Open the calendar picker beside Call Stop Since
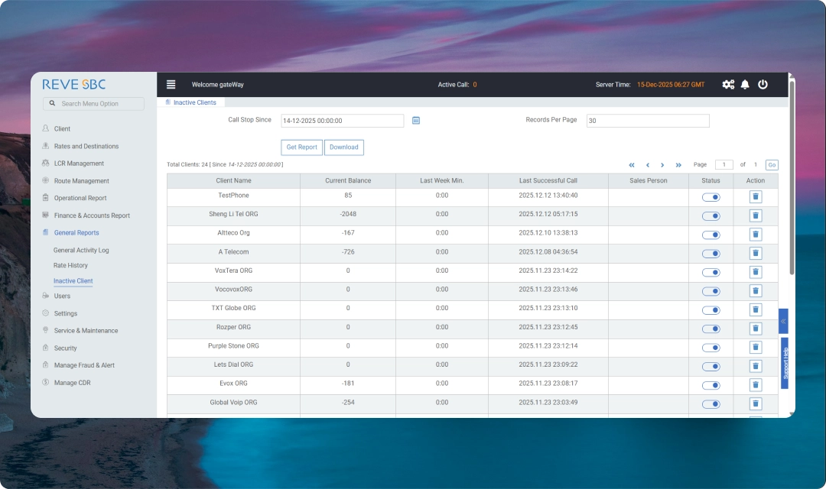 (x=416, y=121)
